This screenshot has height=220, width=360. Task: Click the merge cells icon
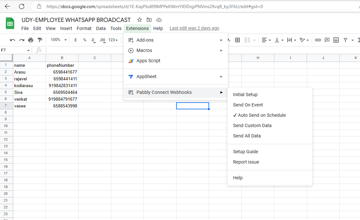click(247, 40)
